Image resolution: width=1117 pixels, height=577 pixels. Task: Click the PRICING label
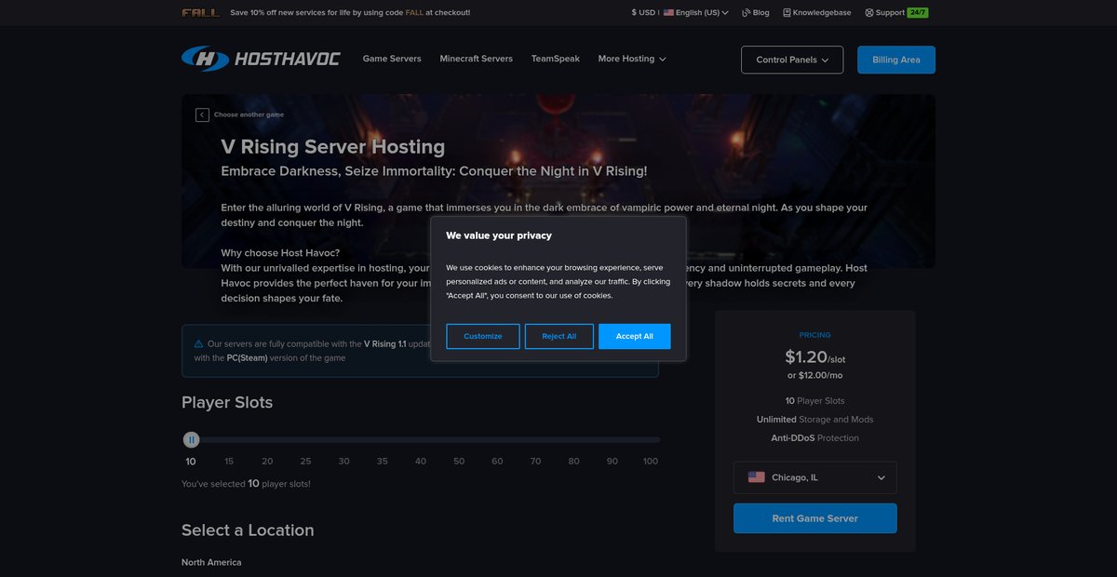pos(815,335)
